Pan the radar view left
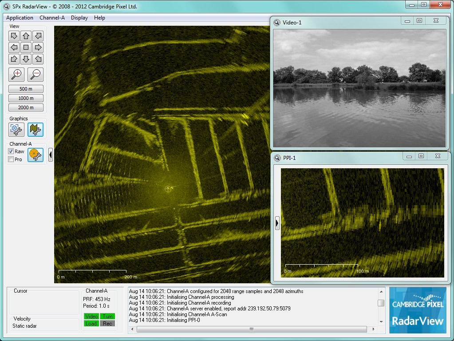The height and width of the screenshot is (341, 454). point(14,47)
